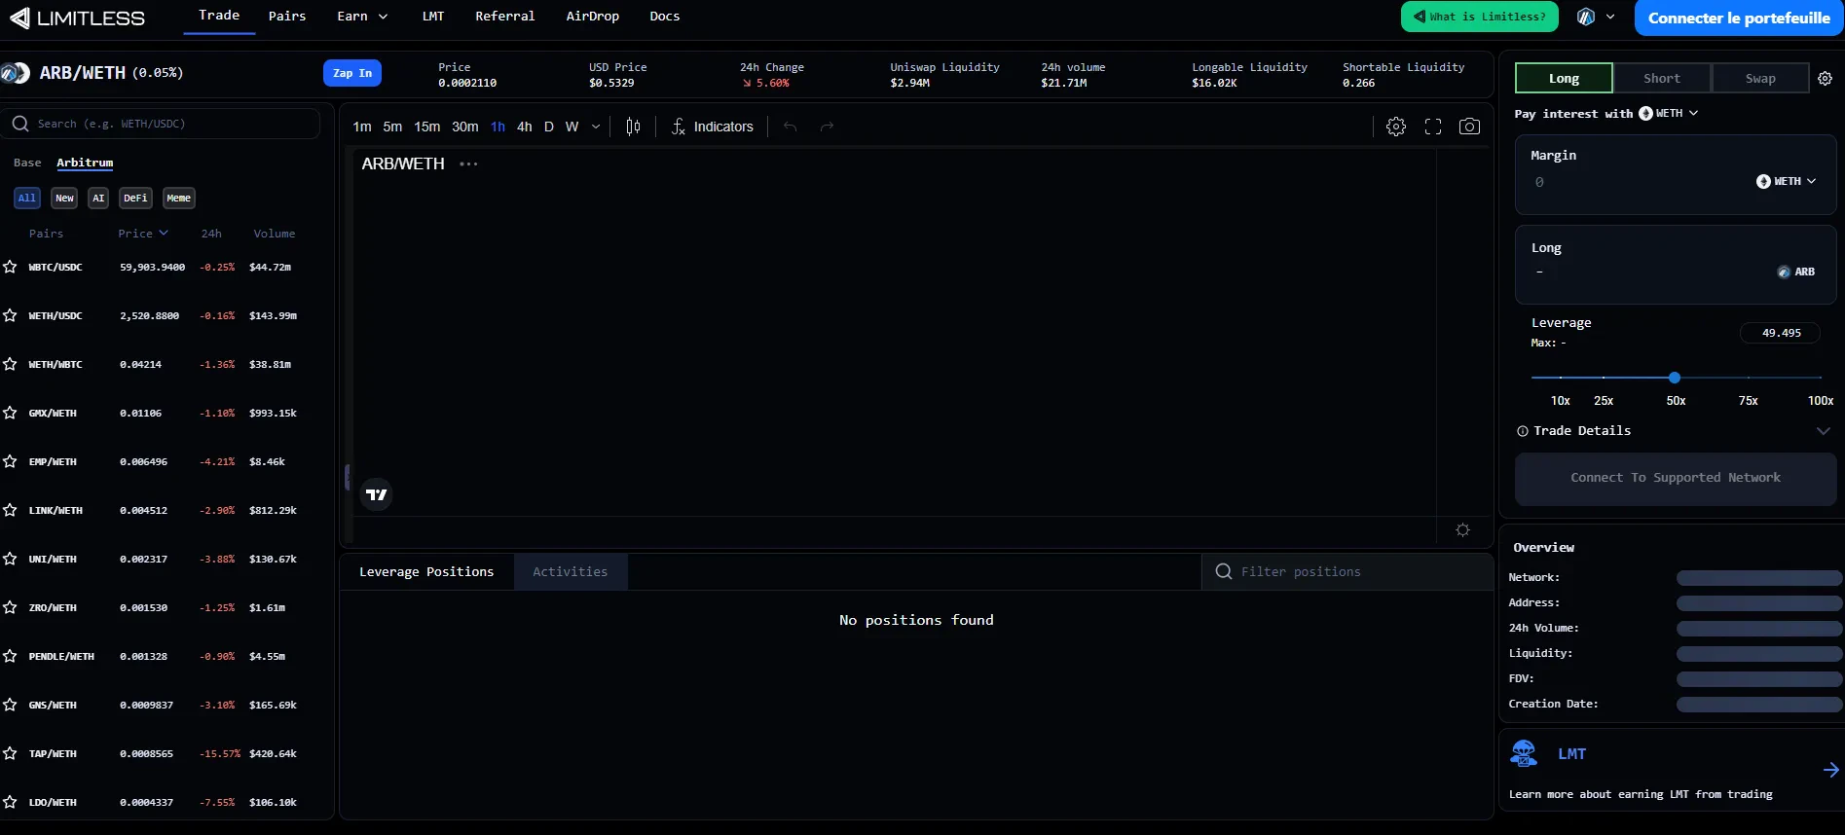Screen dimensions: 1845x835
Task: Click the LMT mascot icon
Action: click(1524, 753)
